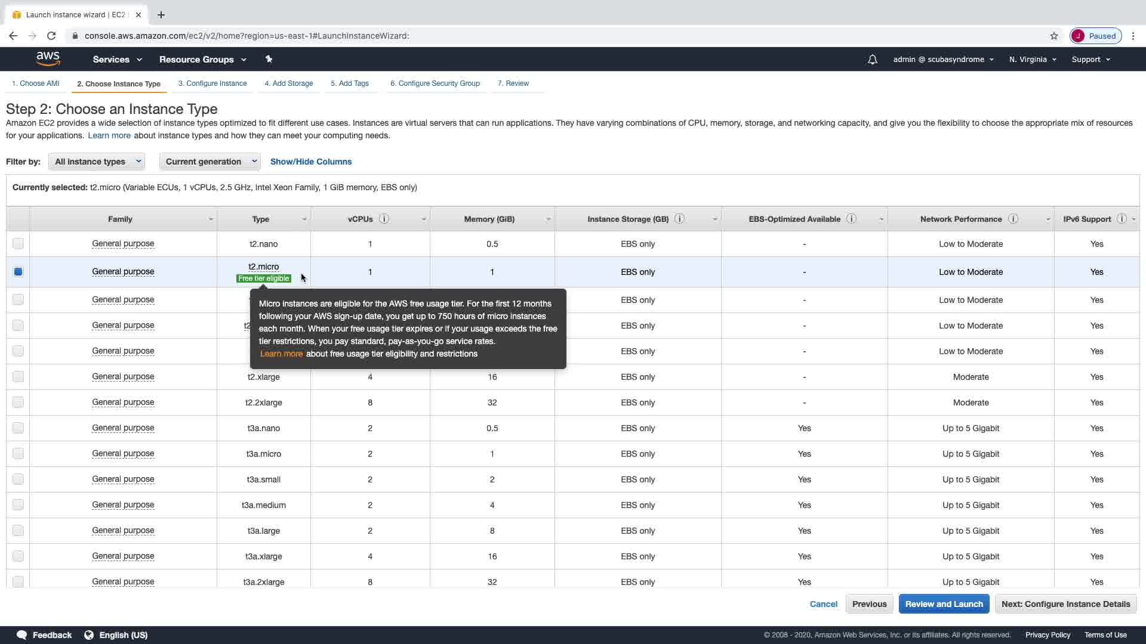Click the browser reload icon
Viewport: 1146px width, 644px height.
tap(51, 36)
